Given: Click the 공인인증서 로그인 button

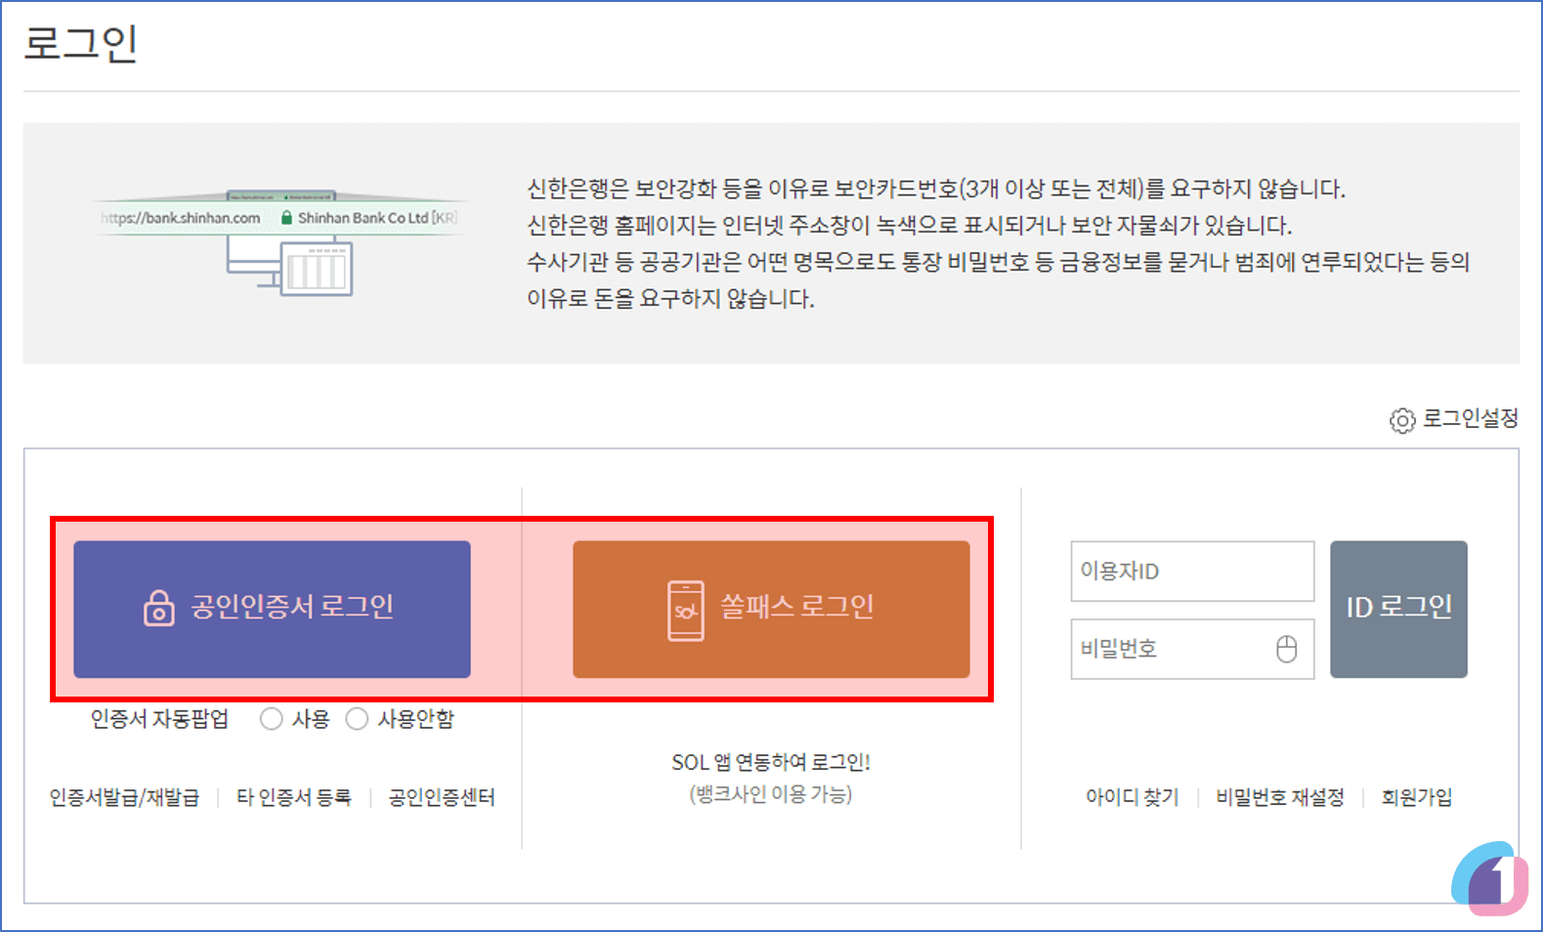Looking at the screenshot, I should tap(272, 609).
